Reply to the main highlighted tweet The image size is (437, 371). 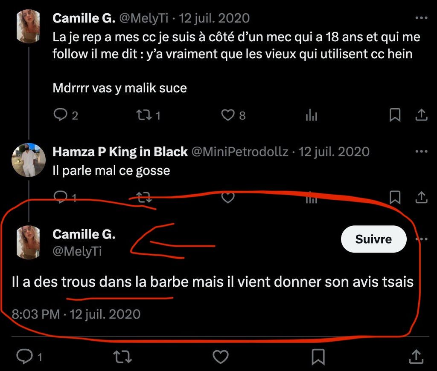[25, 357]
